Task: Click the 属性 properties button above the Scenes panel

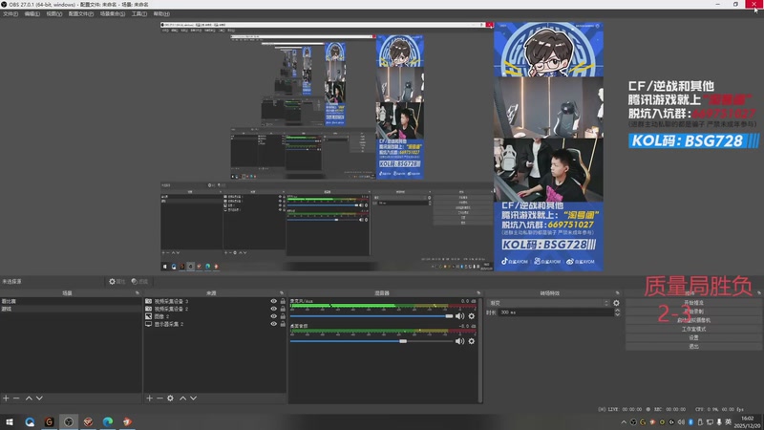Action: click(x=117, y=281)
